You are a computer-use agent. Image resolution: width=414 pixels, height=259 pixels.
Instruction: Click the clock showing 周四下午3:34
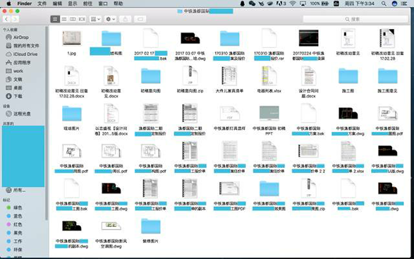click(360, 4)
